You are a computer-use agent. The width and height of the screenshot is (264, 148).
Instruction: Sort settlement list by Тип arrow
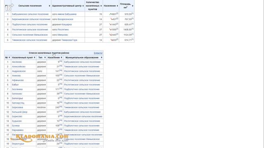(x=45, y=58)
